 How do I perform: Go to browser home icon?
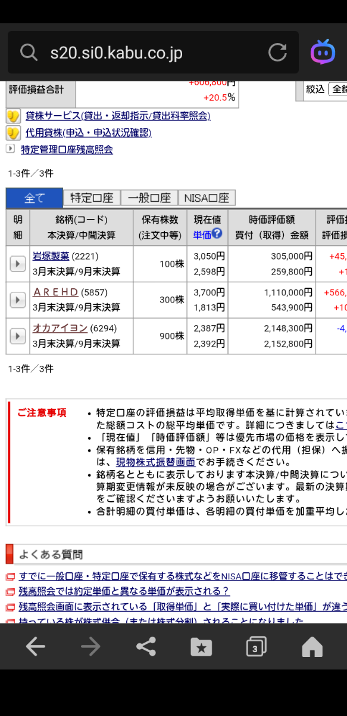pyautogui.click(x=312, y=647)
